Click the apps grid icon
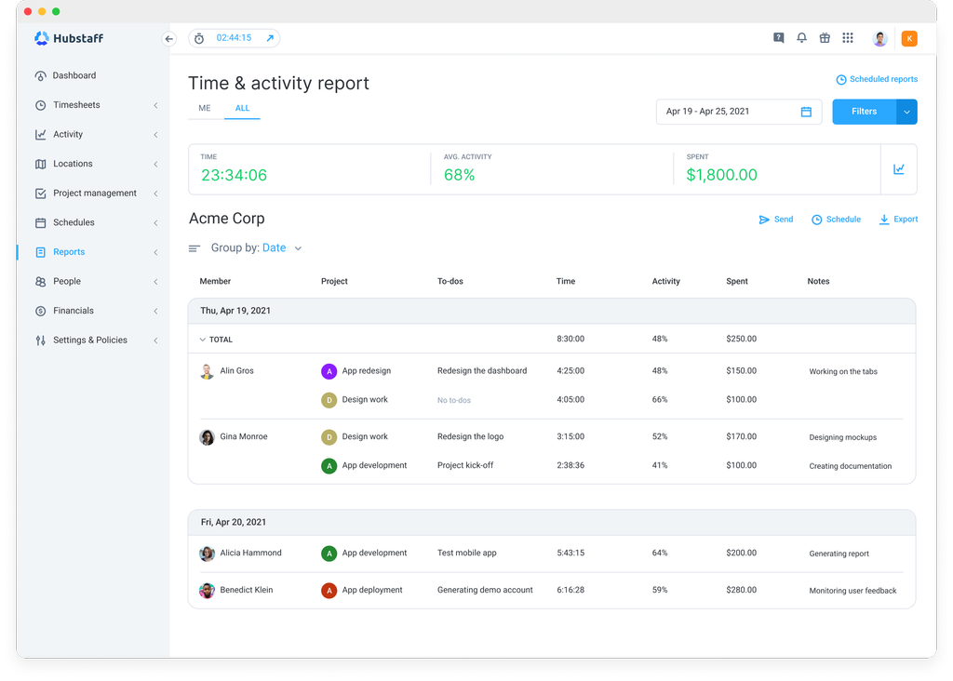 [848, 37]
